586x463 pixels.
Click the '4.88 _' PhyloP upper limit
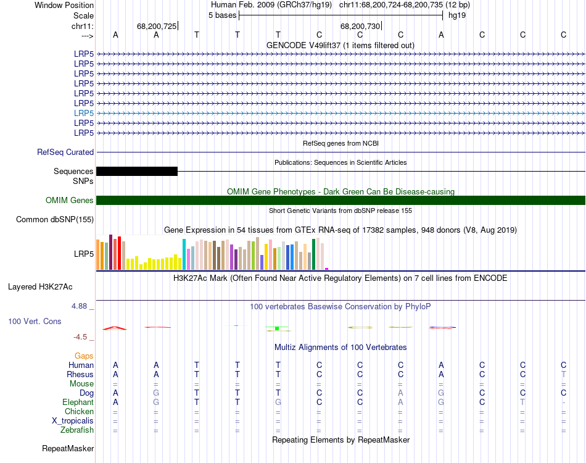(83, 306)
